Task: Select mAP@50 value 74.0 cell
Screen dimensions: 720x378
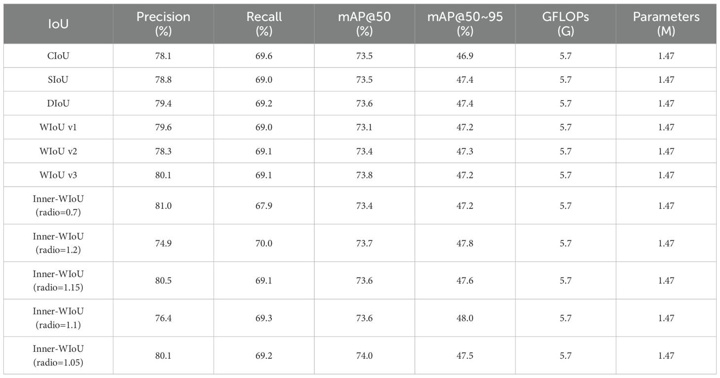Action: pos(364,356)
